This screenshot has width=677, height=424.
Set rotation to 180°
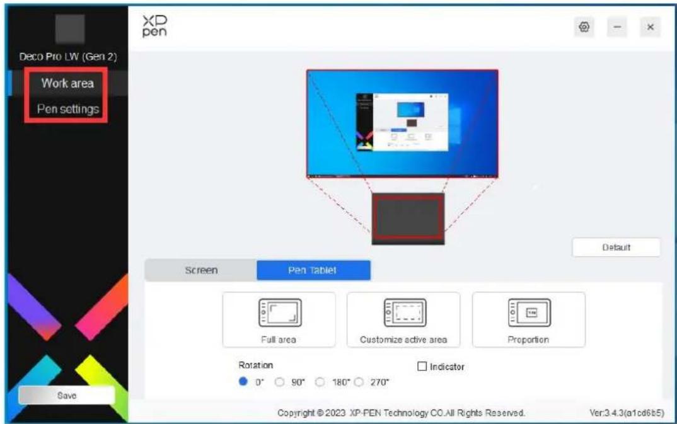320,382
